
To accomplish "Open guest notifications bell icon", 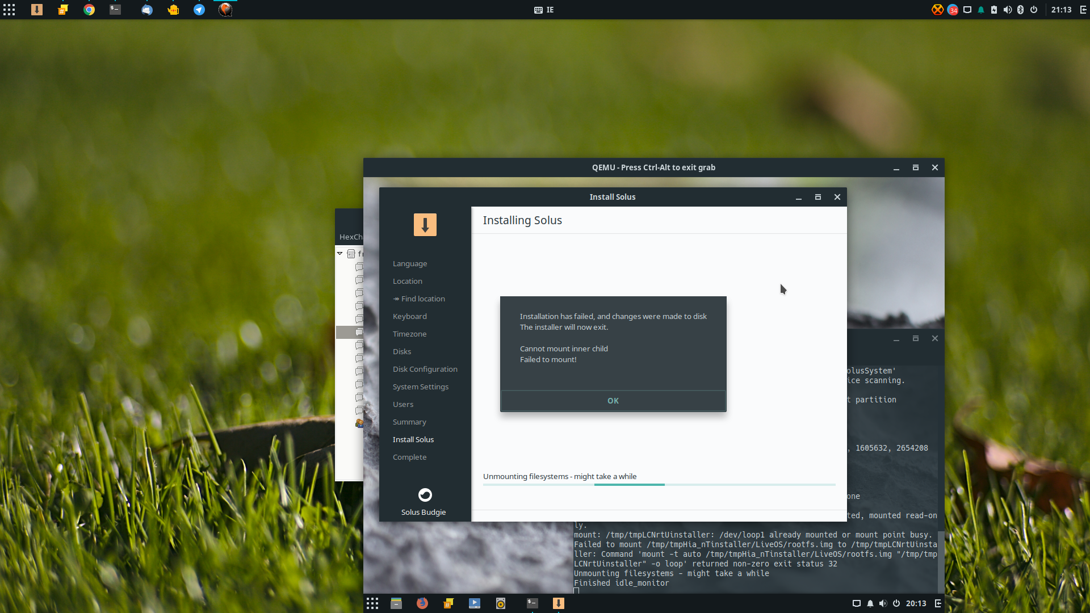I will (870, 603).
